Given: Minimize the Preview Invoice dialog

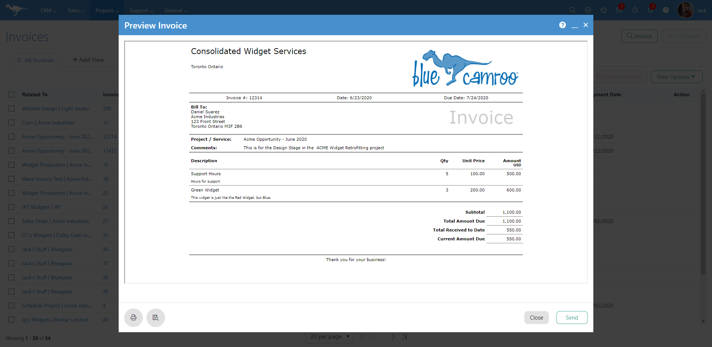Looking at the screenshot, I should (574, 26).
